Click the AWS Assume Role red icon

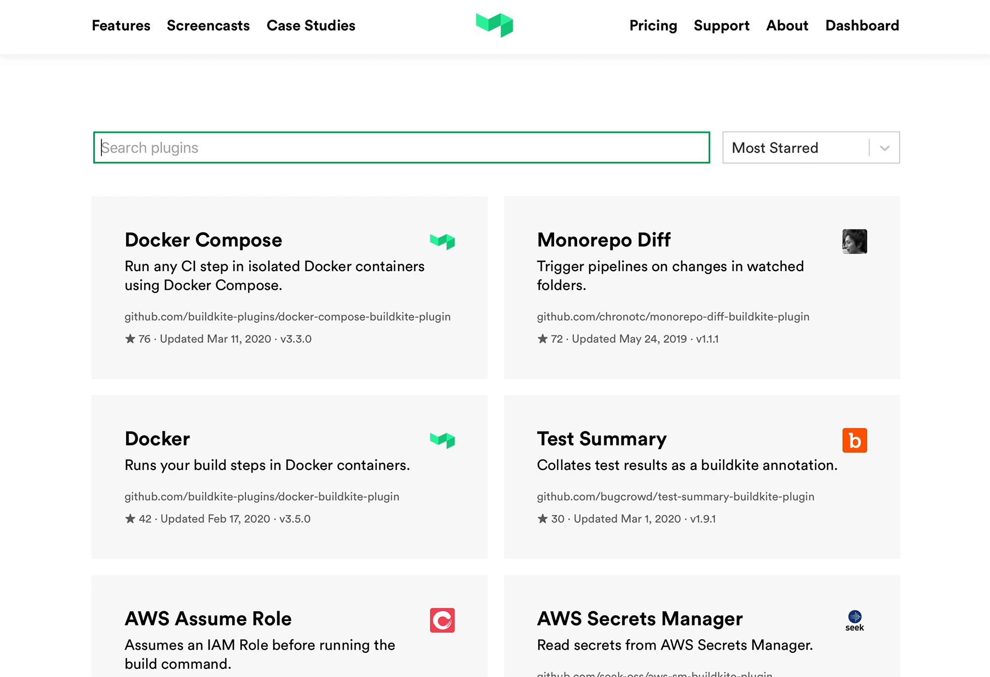point(442,620)
